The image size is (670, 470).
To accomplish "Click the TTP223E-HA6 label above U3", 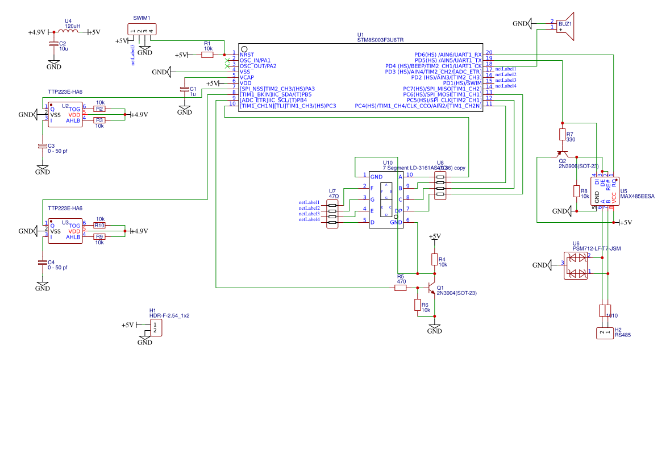I will tap(65, 209).
